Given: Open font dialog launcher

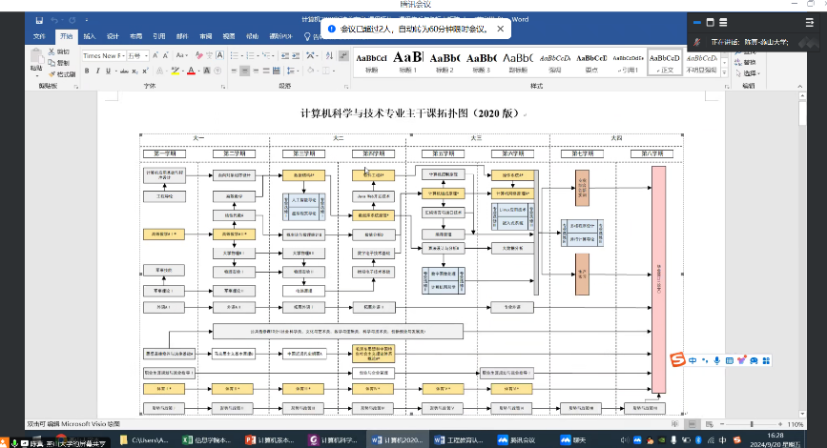Looking at the screenshot, I should 223,86.
